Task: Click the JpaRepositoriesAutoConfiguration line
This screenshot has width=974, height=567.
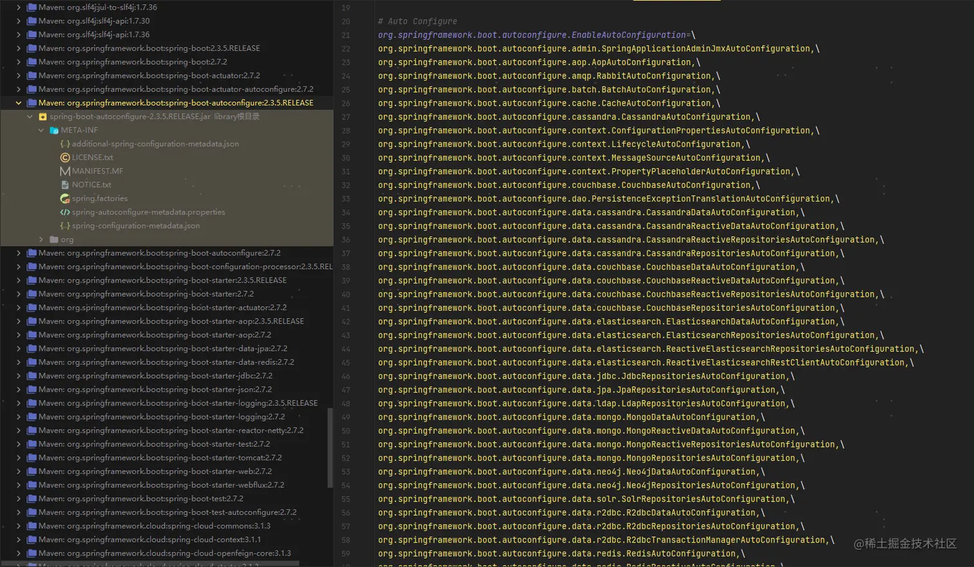Action: click(x=582, y=390)
